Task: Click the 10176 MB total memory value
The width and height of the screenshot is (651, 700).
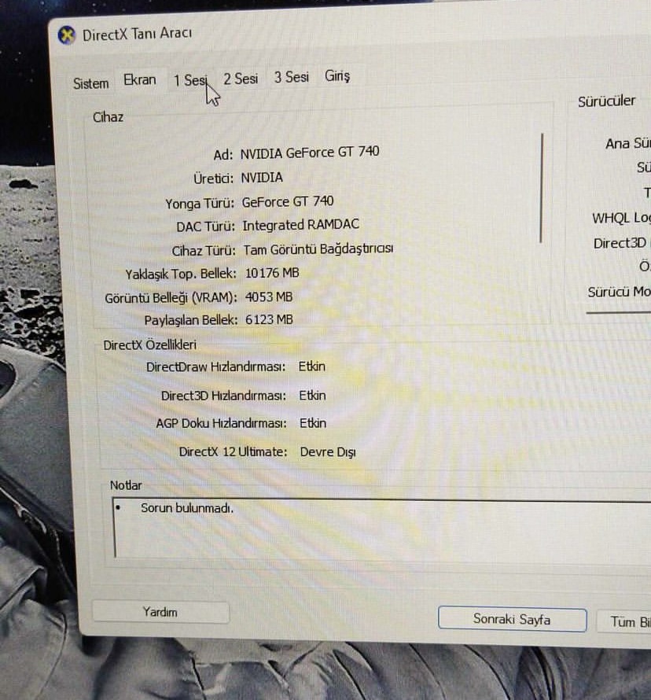Action: (x=272, y=273)
